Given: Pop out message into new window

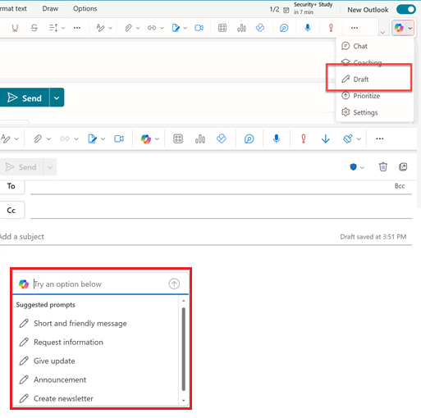Looking at the screenshot, I should pos(403,166).
